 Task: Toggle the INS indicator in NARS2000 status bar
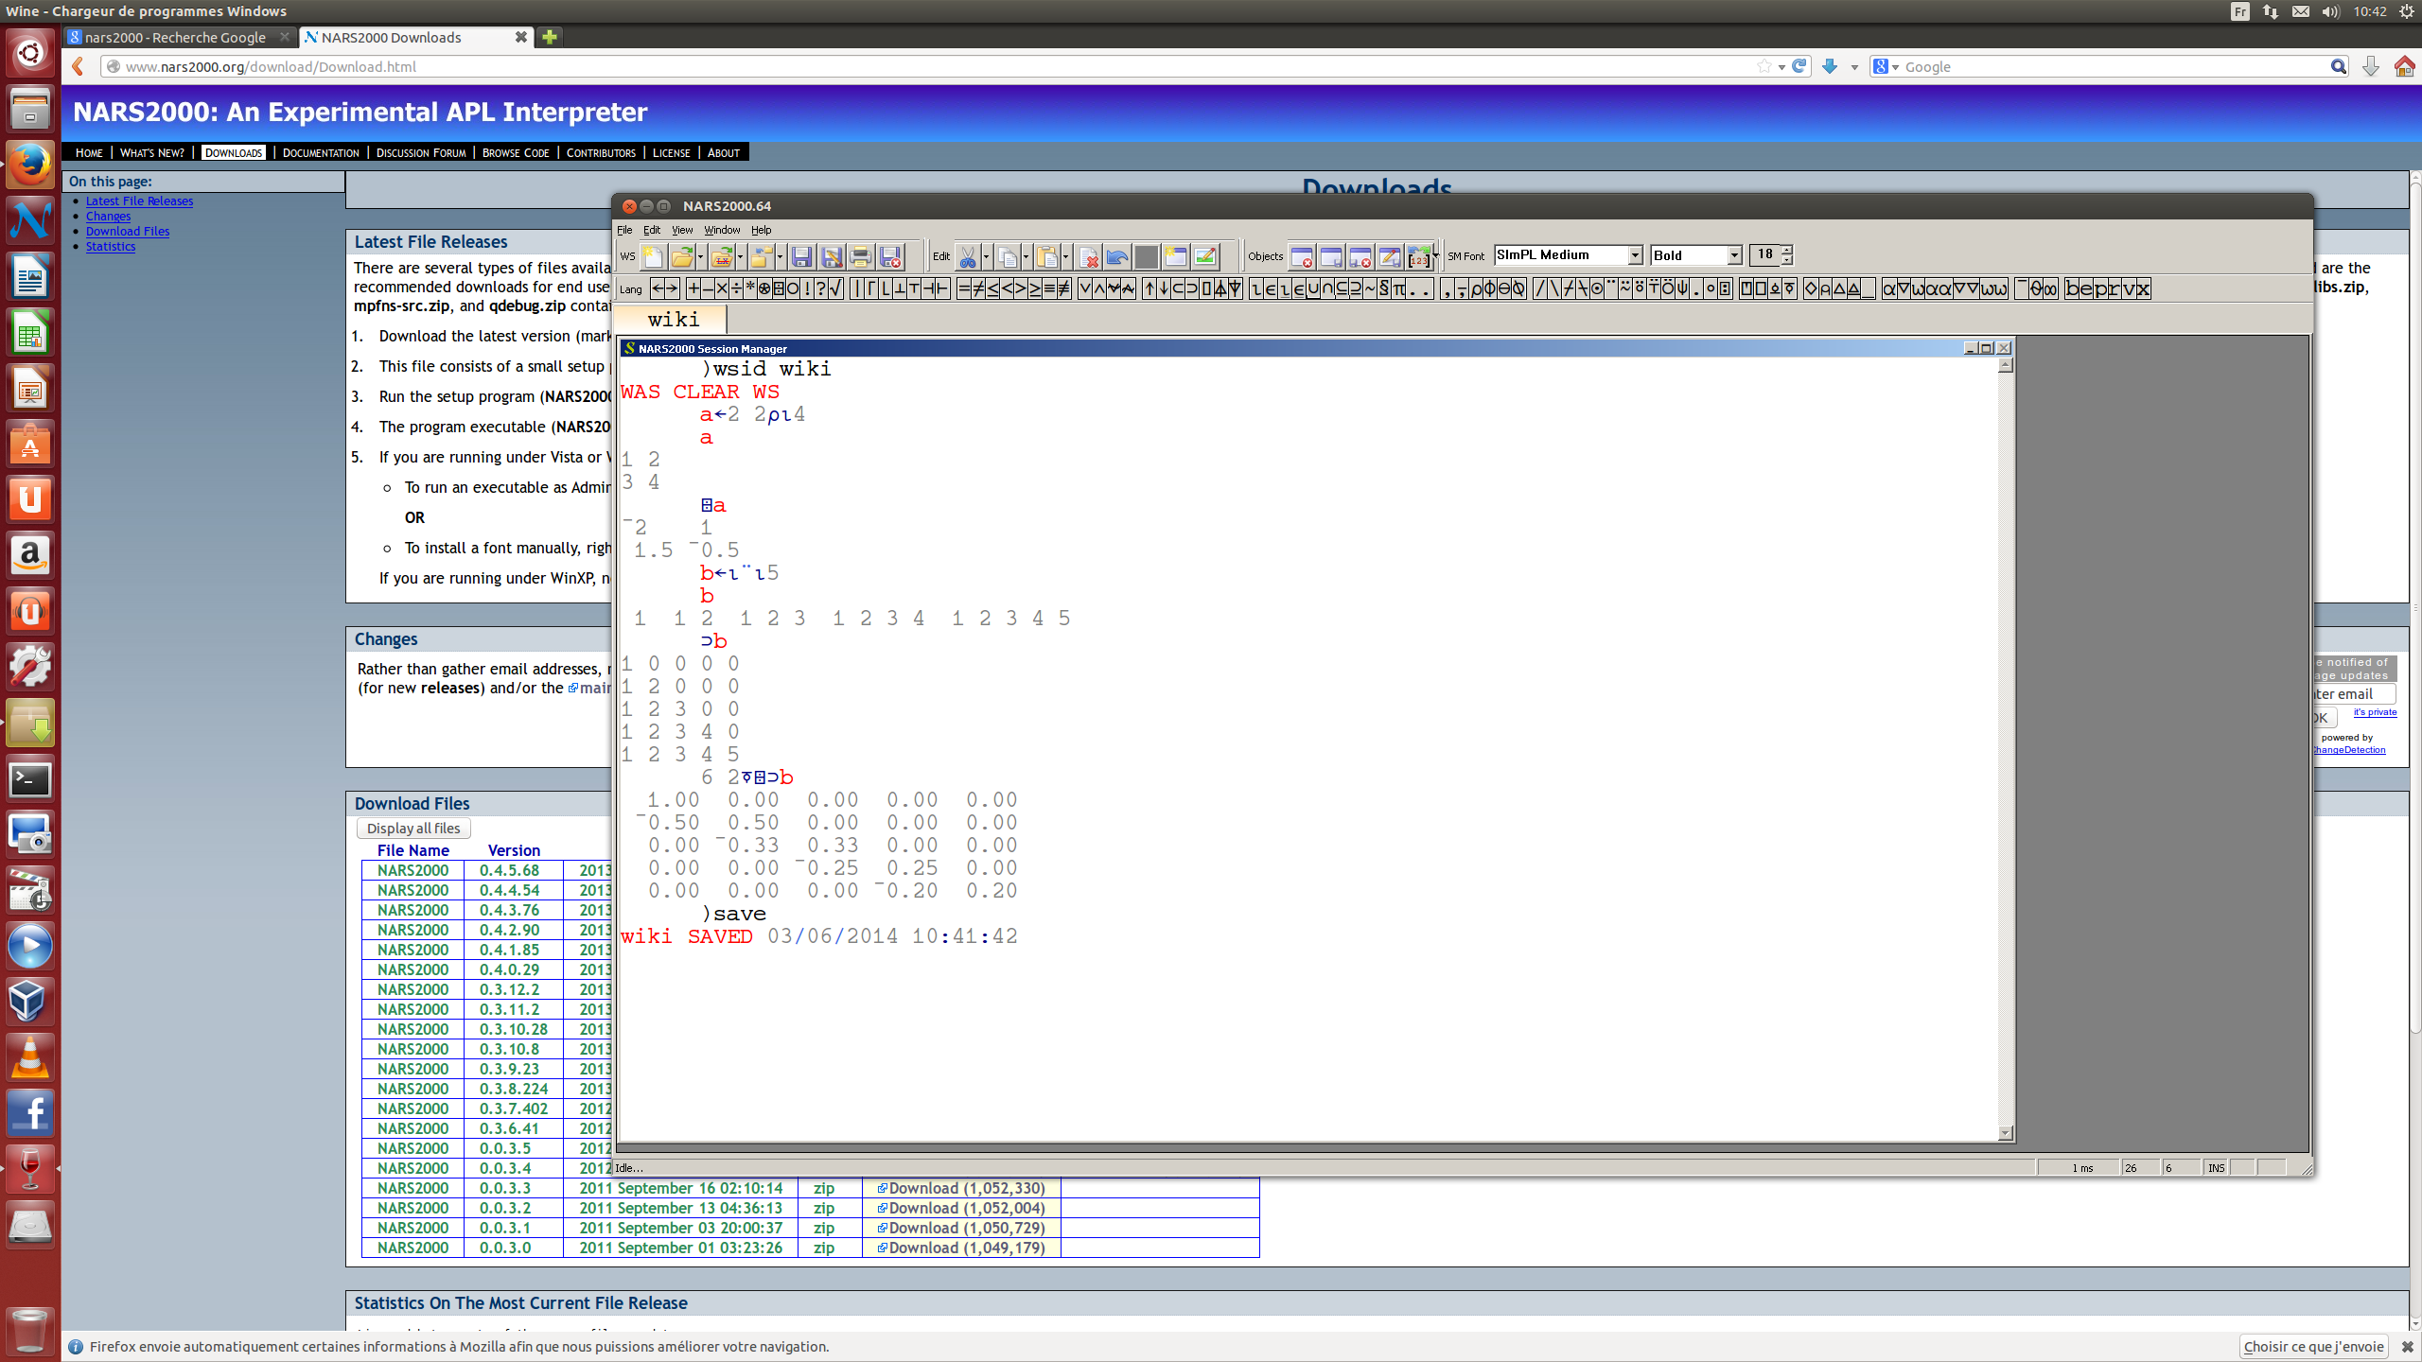pyautogui.click(x=2216, y=1168)
